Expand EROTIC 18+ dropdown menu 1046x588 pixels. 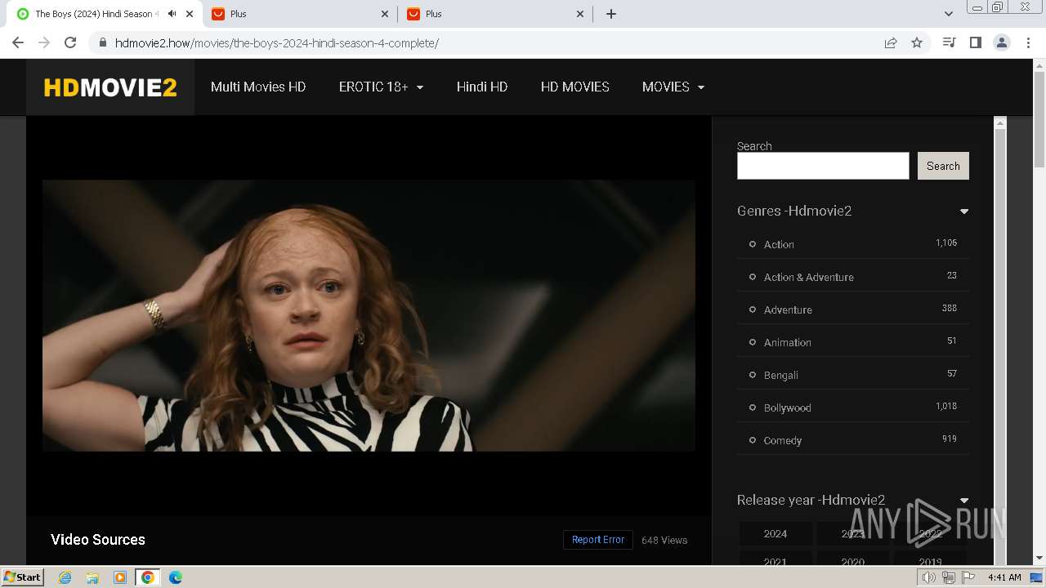click(381, 87)
